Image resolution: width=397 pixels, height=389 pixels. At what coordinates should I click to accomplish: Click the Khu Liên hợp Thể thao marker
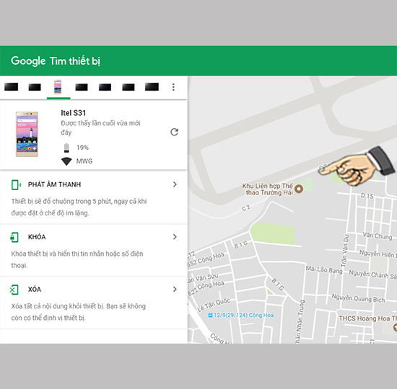tap(299, 189)
